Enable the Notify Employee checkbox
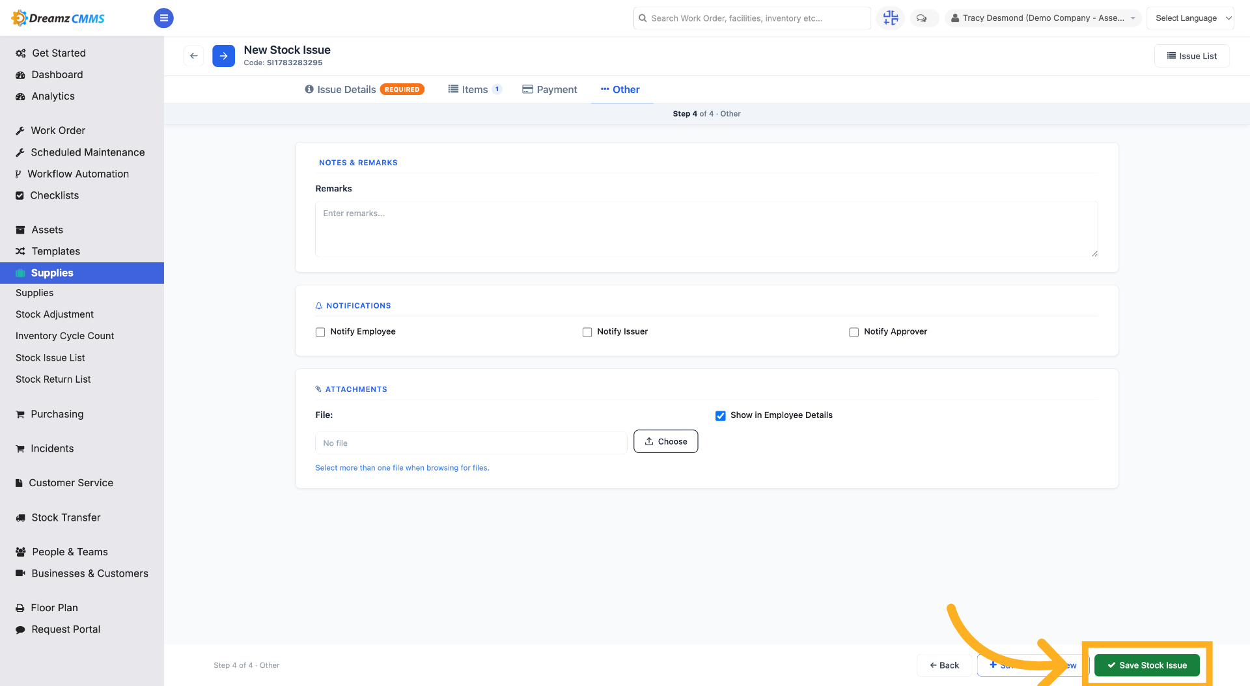 [320, 333]
